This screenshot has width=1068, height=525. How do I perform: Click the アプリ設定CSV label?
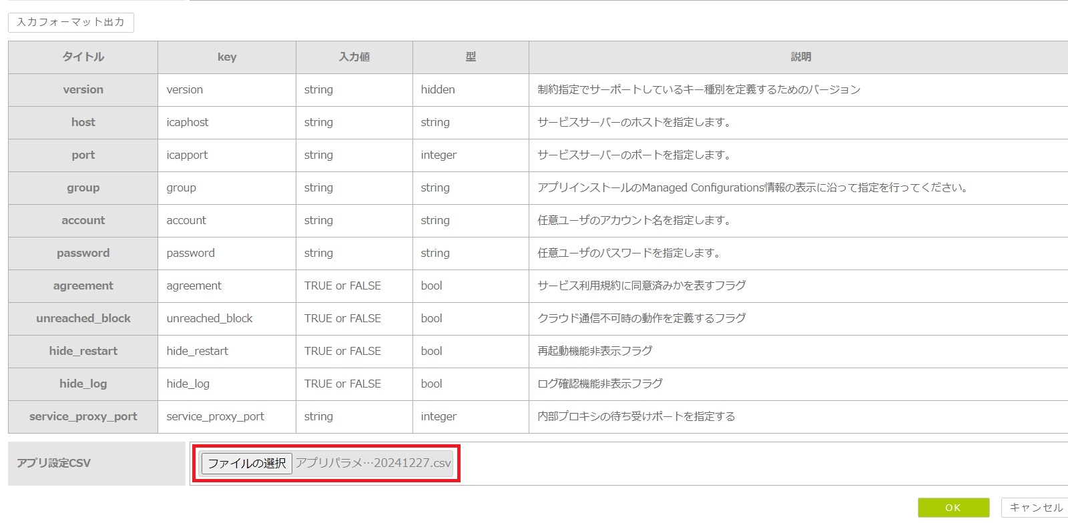click(x=53, y=464)
